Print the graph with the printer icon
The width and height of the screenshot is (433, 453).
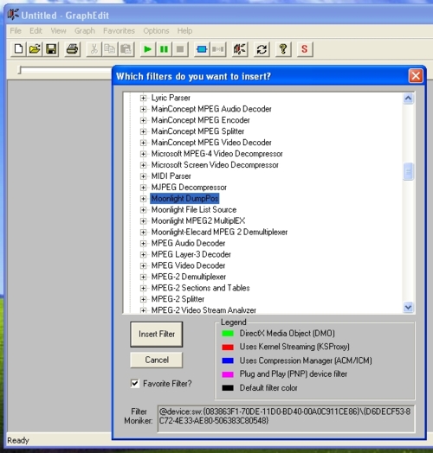coord(72,49)
